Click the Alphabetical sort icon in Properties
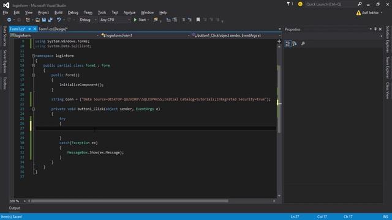The width and height of the screenshot is (392, 220). tap(295, 43)
